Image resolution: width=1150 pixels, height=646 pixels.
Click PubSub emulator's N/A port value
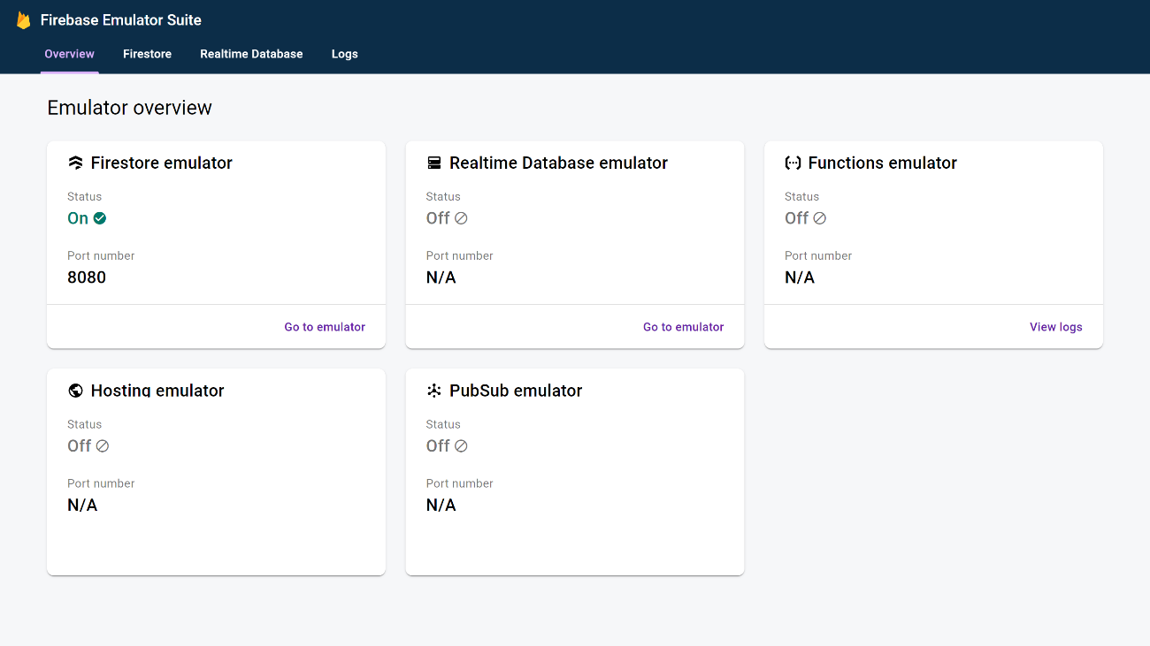441,505
